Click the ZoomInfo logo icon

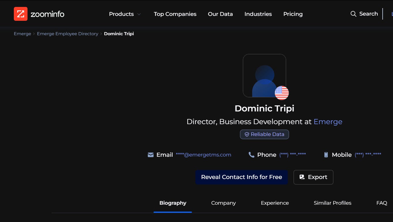click(21, 14)
